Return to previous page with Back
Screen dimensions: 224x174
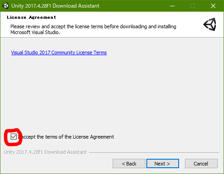129,164
